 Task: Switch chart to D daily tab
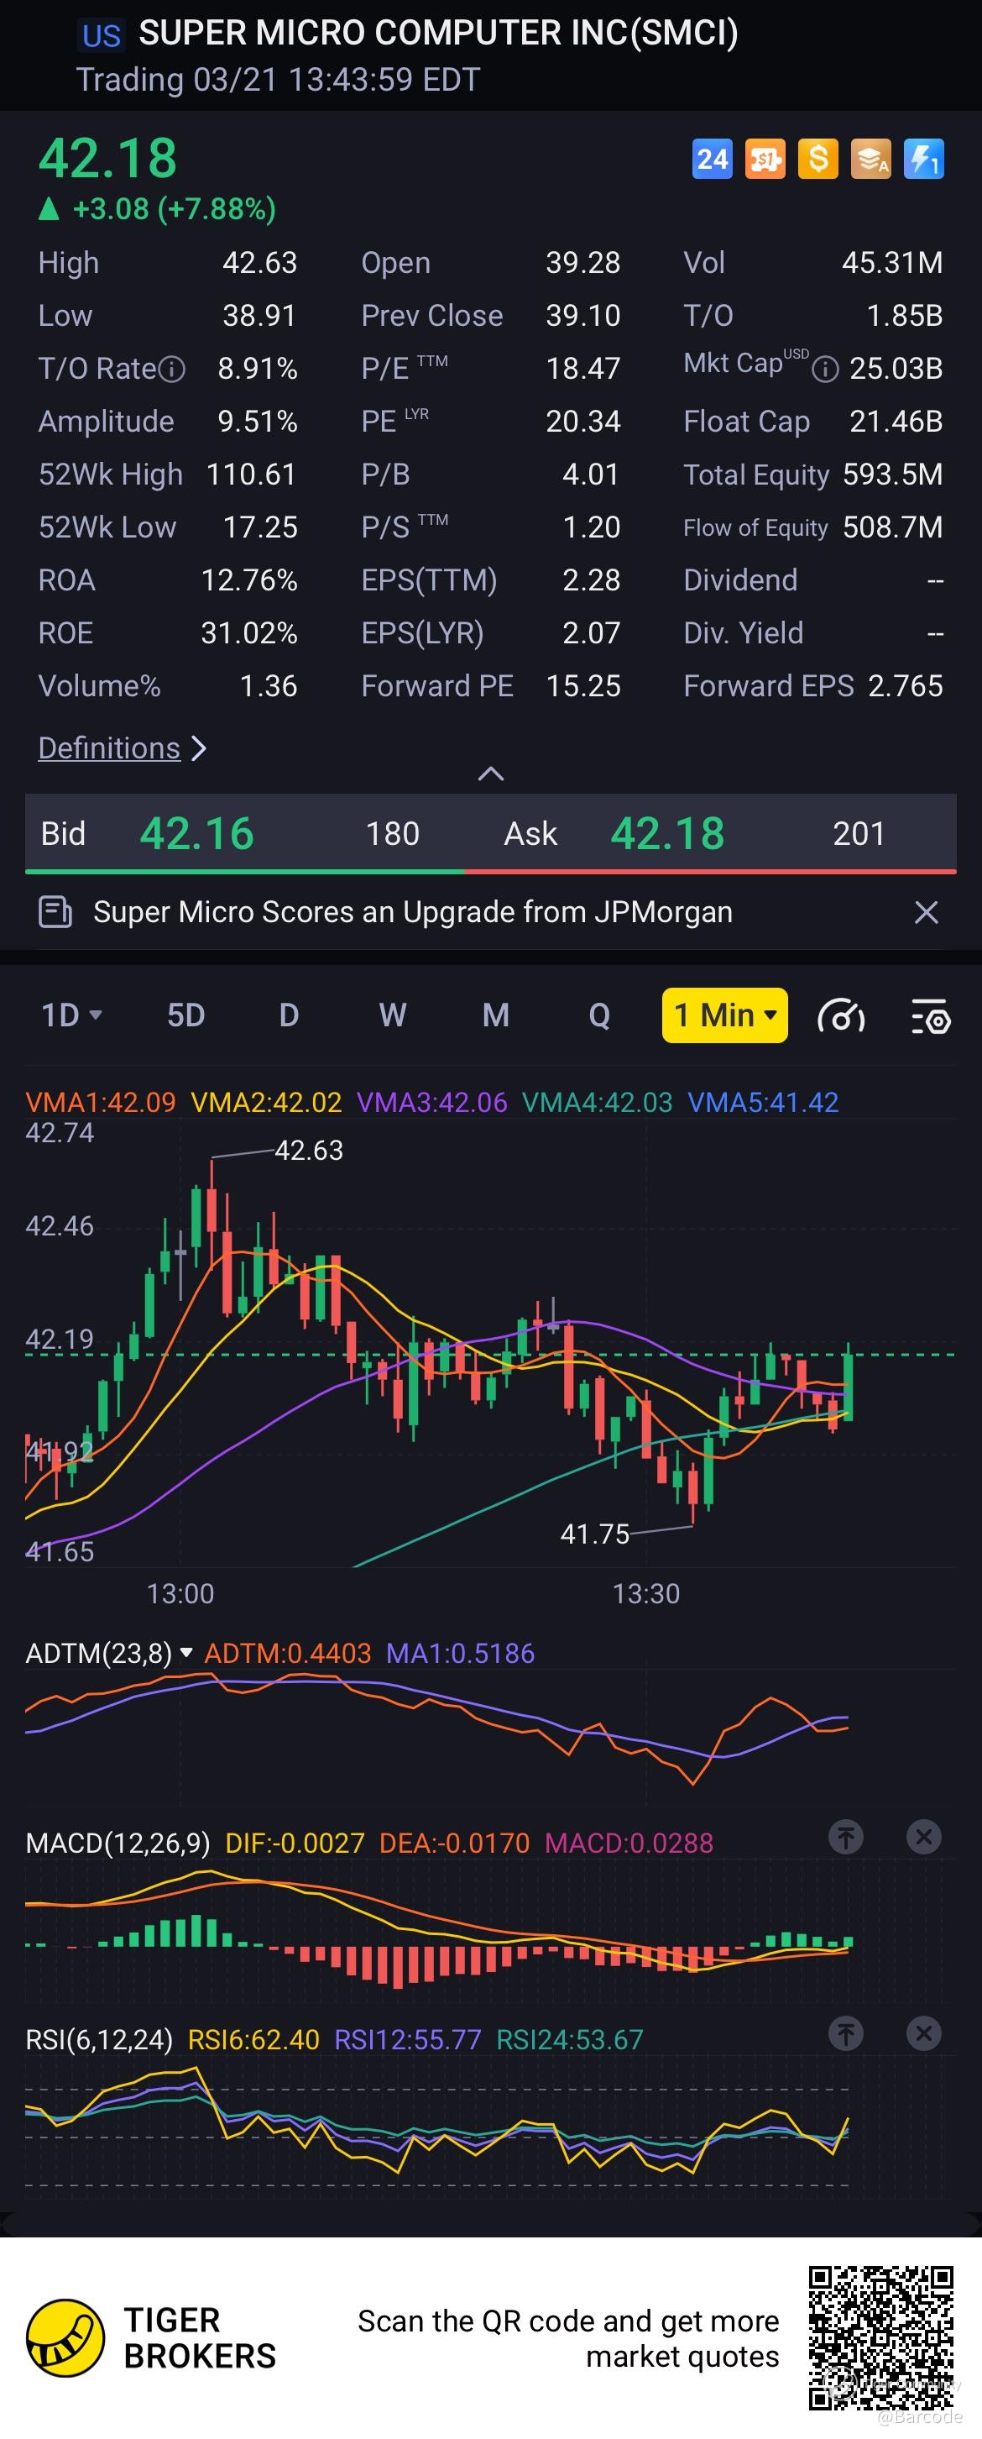[x=289, y=1015]
